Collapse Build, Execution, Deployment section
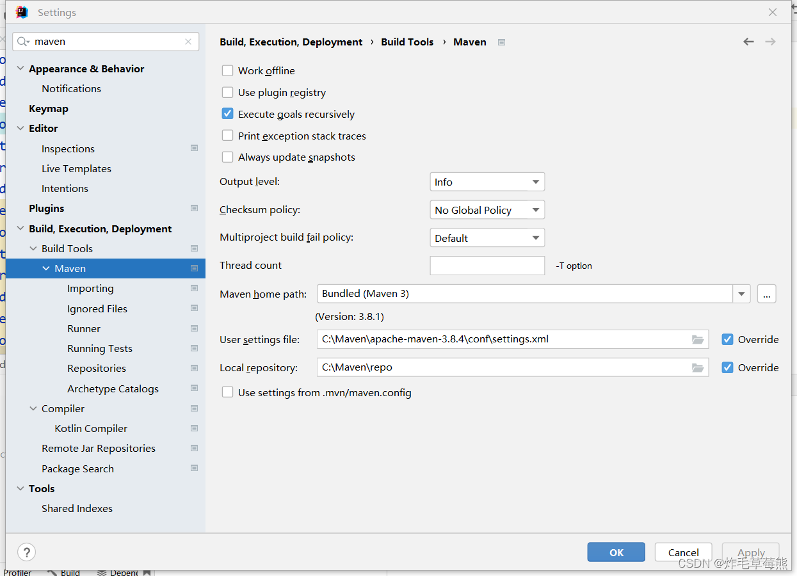The width and height of the screenshot is (797, 576). point(20,228)
